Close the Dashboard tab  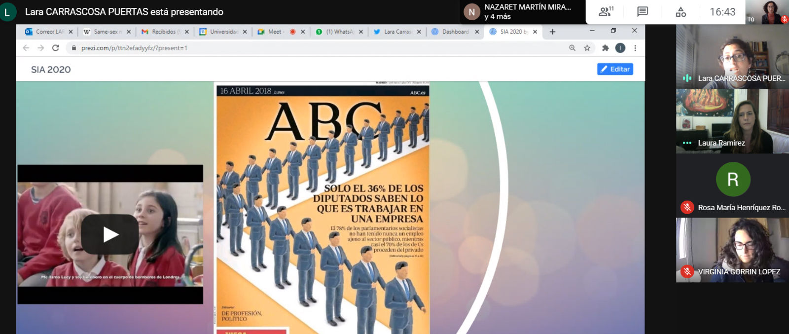(x=477, y=32)
